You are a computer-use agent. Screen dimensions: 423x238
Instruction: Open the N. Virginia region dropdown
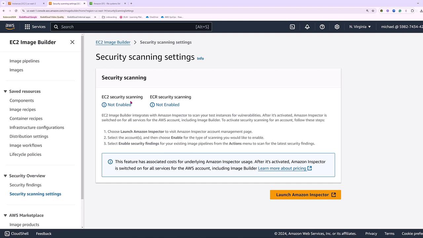tap(360, 27)
